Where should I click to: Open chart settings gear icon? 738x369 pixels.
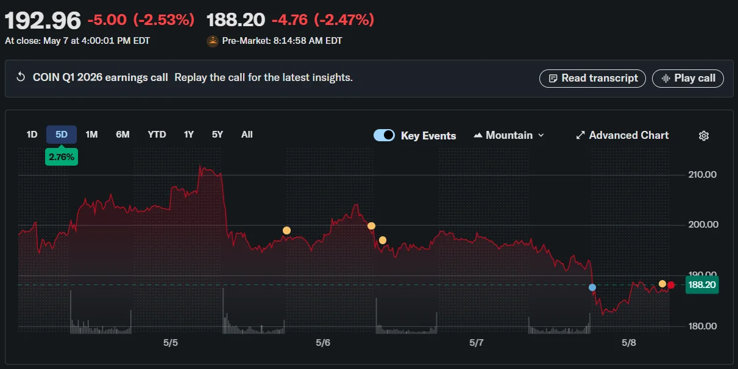[x=704, y=136]
